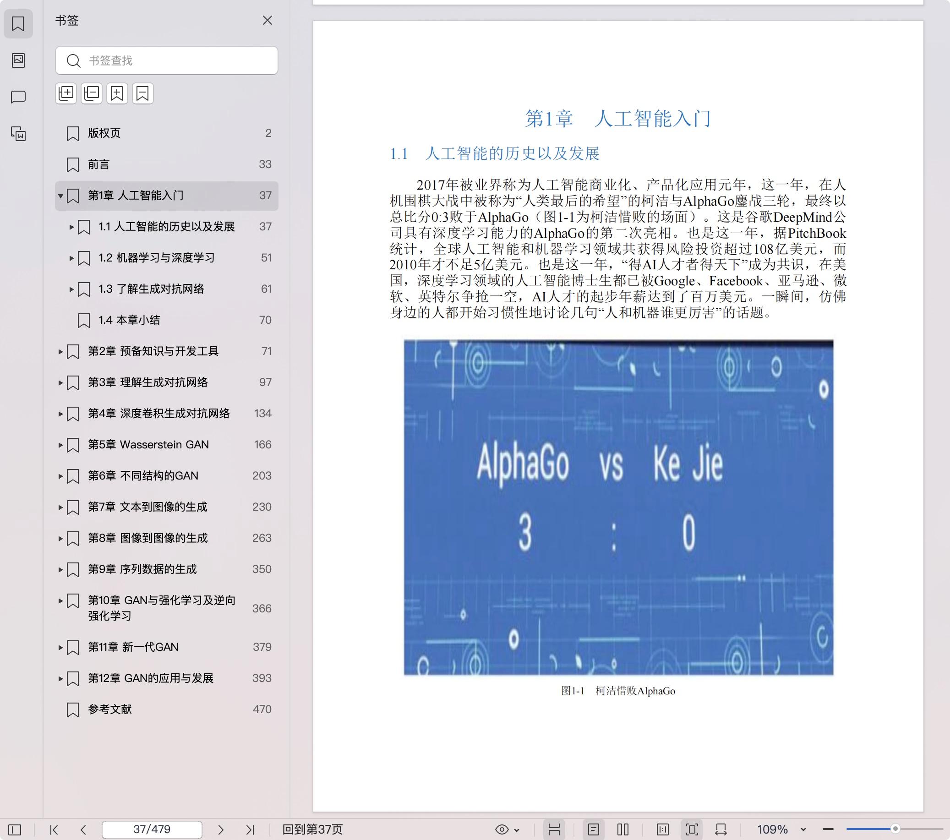This screenshot has width=950, height=840.
Task: Toggle the sidebar panel icon in status bar
Action: [15, 829]
